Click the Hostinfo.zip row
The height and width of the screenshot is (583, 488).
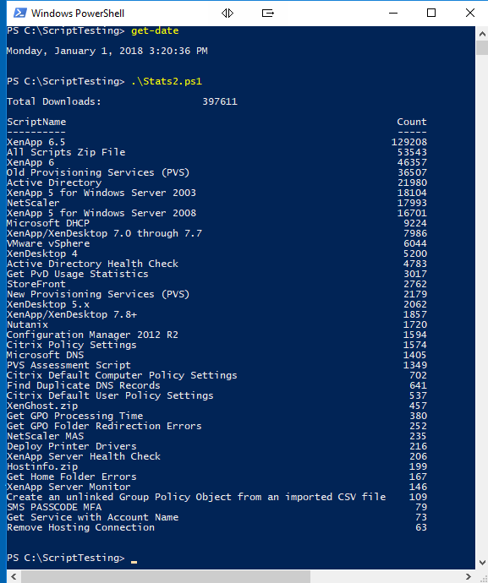[217, 466]
